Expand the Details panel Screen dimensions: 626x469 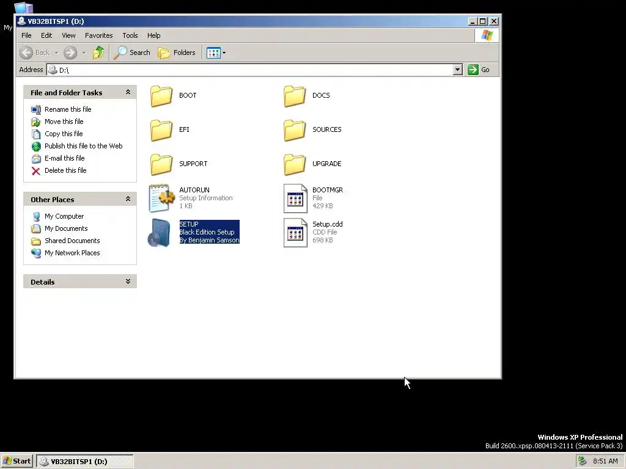coord(128,282)
